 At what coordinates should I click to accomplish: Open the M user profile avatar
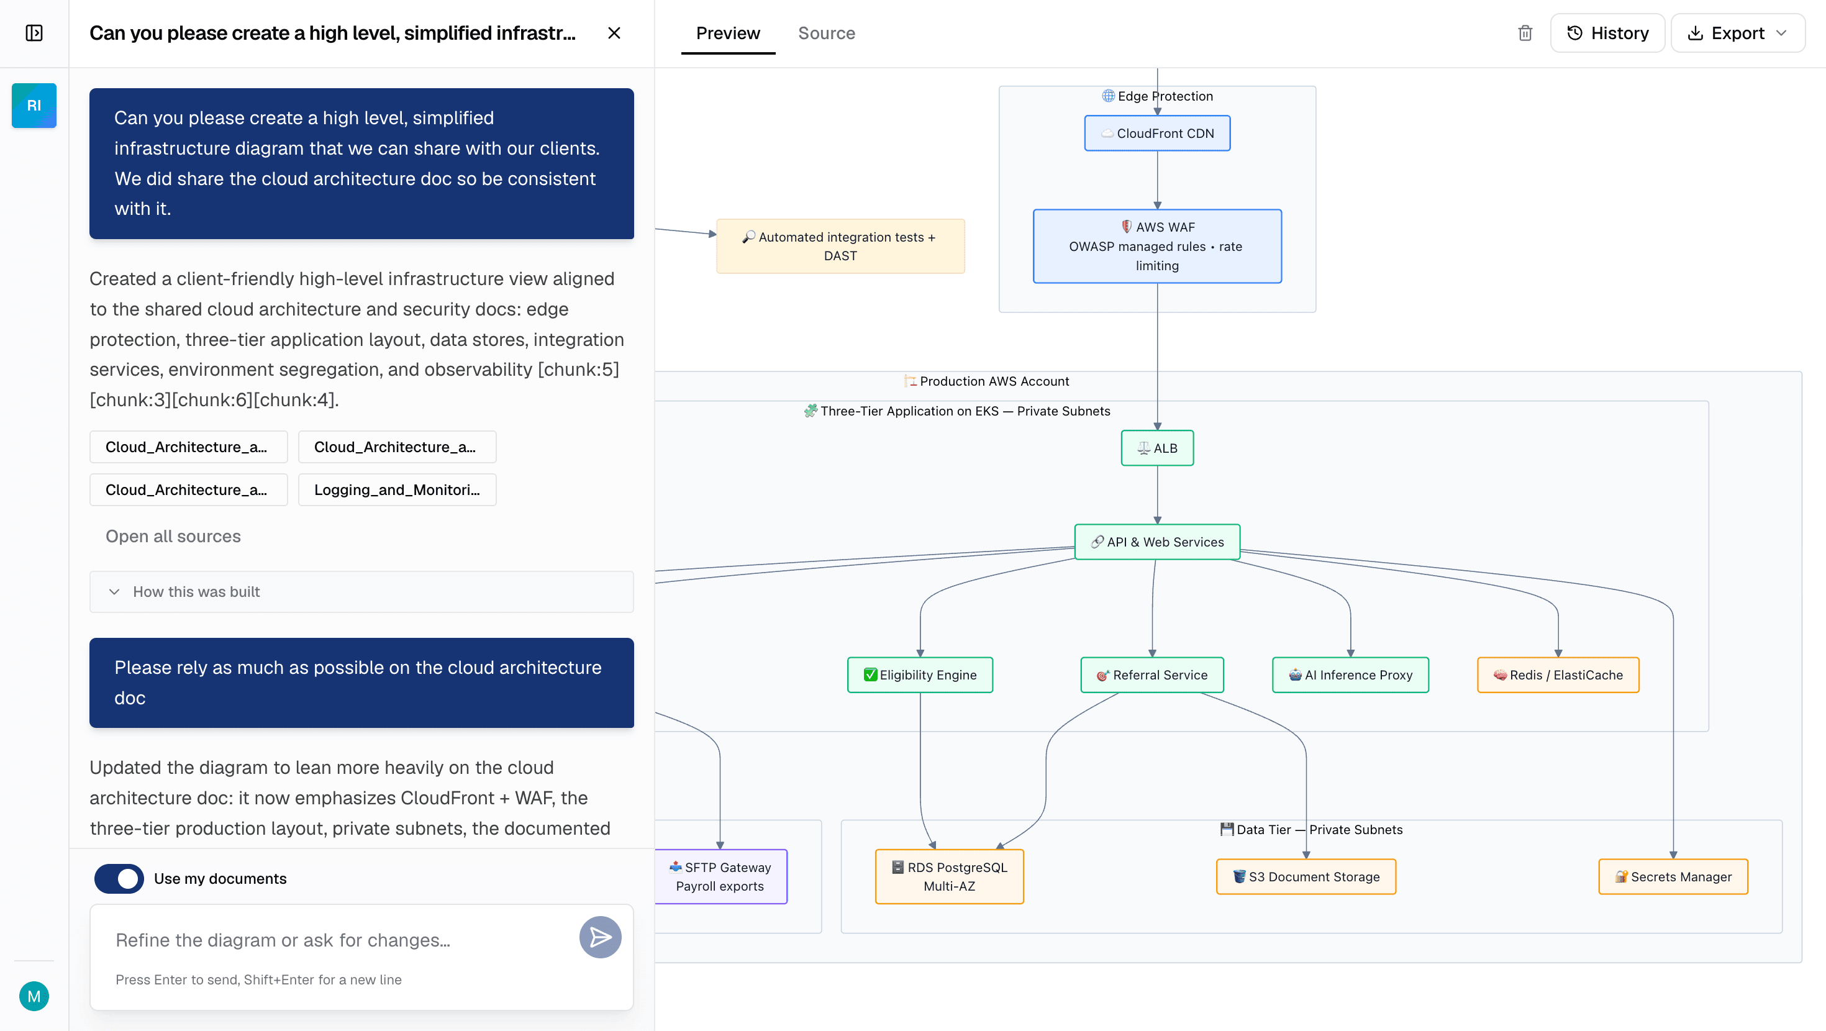pyautogui.click(x=34, y=996)
